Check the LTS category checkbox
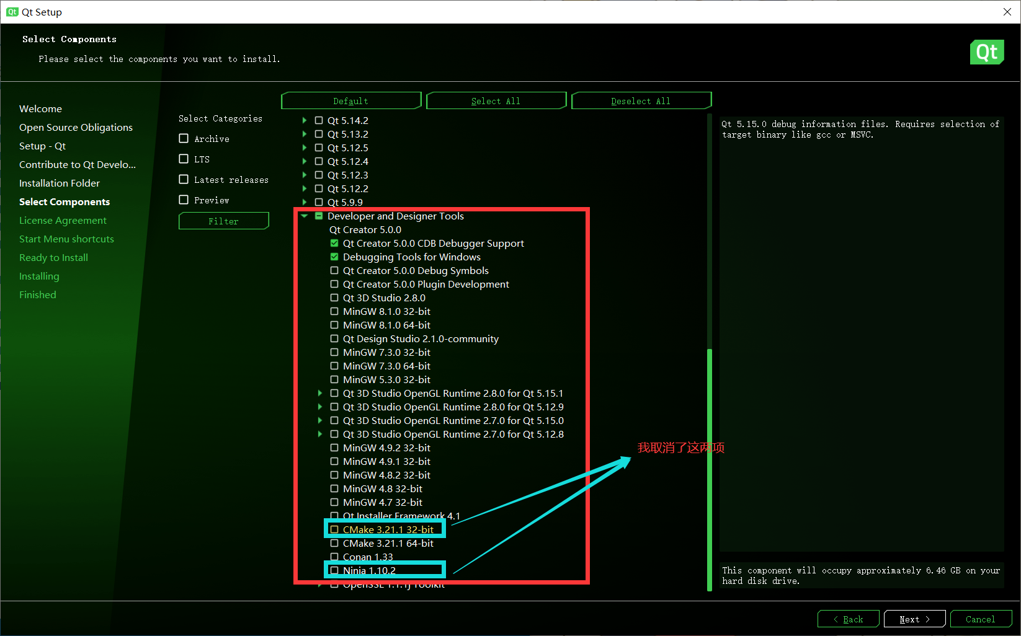The image size is (1021, 636). coord(184,159)
